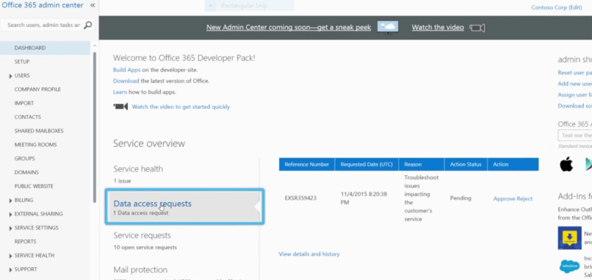Viewport: 592px width, 280px height.
Task: Click the cloud icon in the banner
Action: 388,27
